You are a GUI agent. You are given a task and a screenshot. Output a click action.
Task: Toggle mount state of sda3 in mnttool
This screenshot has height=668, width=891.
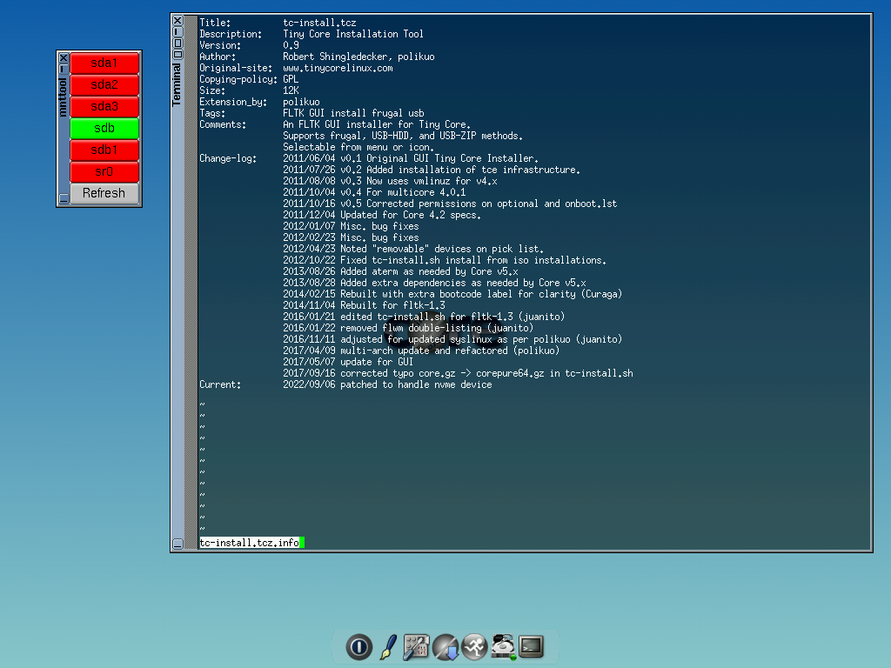pyautogui.click(x=104, y=106)
